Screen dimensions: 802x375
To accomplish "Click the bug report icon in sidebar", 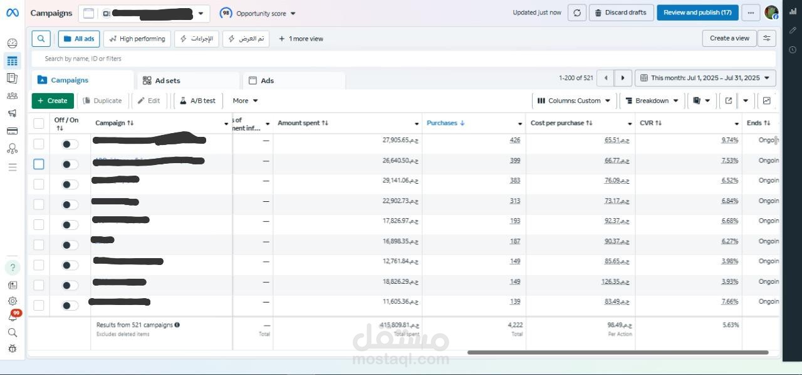I will coord(13,349).
